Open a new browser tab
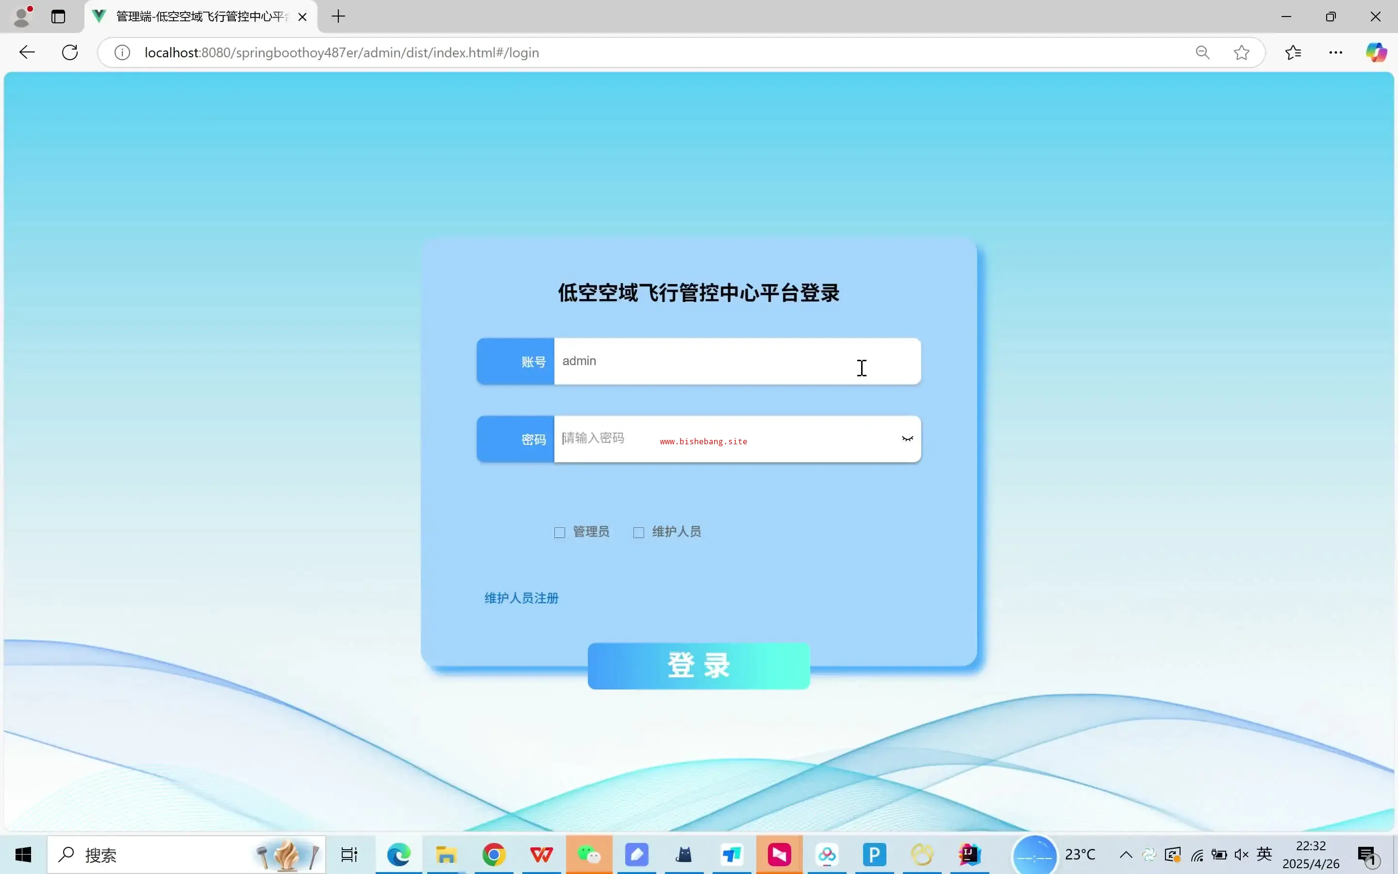The height and width of the screenshot is (874, 1398). pos(338,16)
